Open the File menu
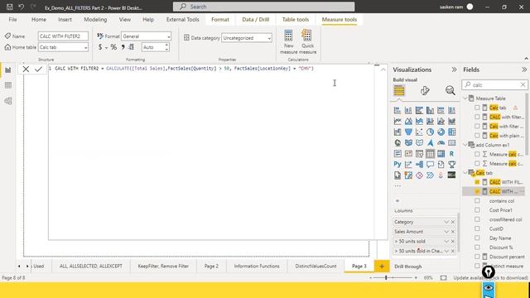530x298 pixels. tap(13, 20)
